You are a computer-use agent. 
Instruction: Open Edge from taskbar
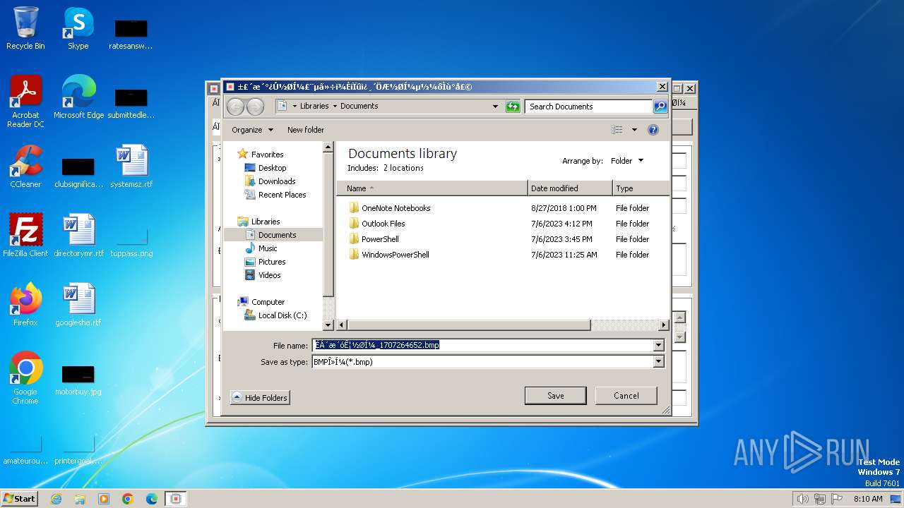(152, 499)
